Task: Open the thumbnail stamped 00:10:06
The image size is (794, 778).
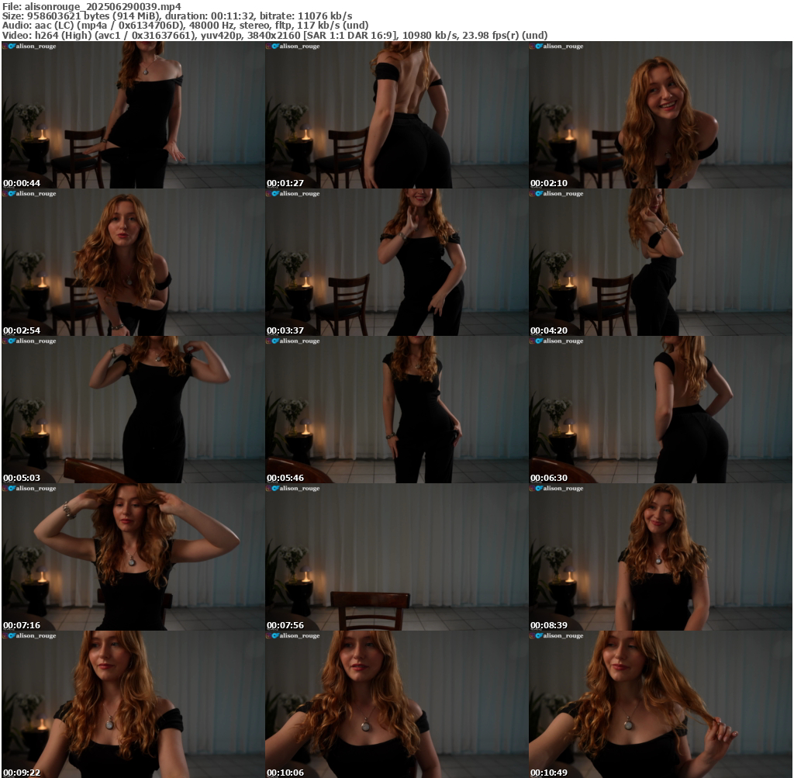Action: [x=397, y=704]
